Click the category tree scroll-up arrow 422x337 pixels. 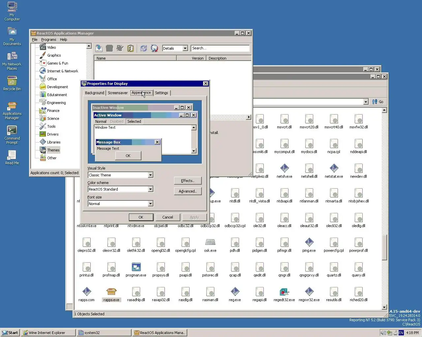pyautogui.click(x=89, y=46)
